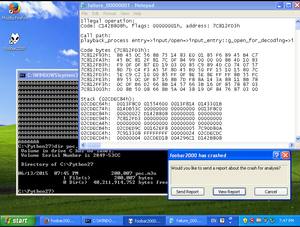300x227 pixels.
Task: Switch to the C:\WINDO... taskbar button
Action: (x=102, y=221)
